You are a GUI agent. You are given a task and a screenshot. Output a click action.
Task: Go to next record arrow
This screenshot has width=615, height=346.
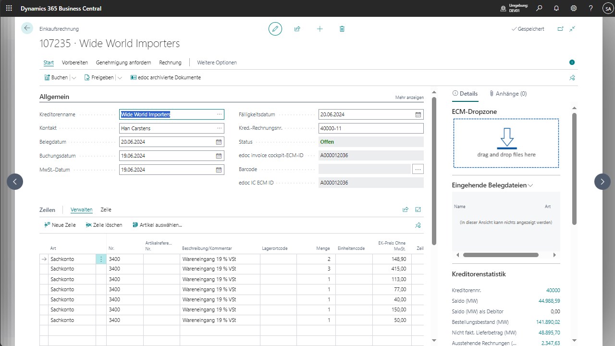603,182
